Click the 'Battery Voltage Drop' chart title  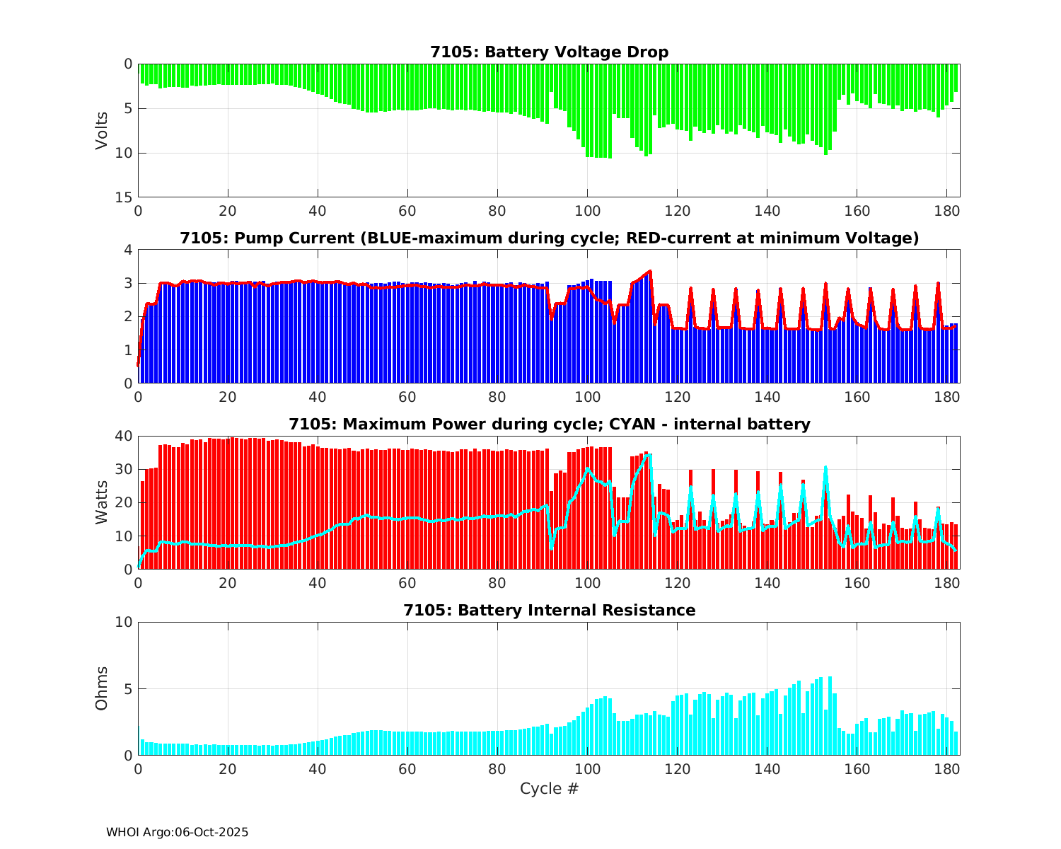549,52
